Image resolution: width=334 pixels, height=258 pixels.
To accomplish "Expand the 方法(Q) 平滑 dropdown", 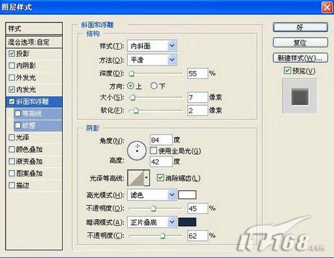I will click(x=152, y=59).
